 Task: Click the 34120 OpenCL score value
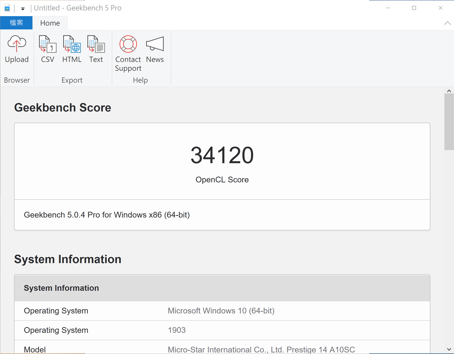pyautogui.click(x=222, y=155)
